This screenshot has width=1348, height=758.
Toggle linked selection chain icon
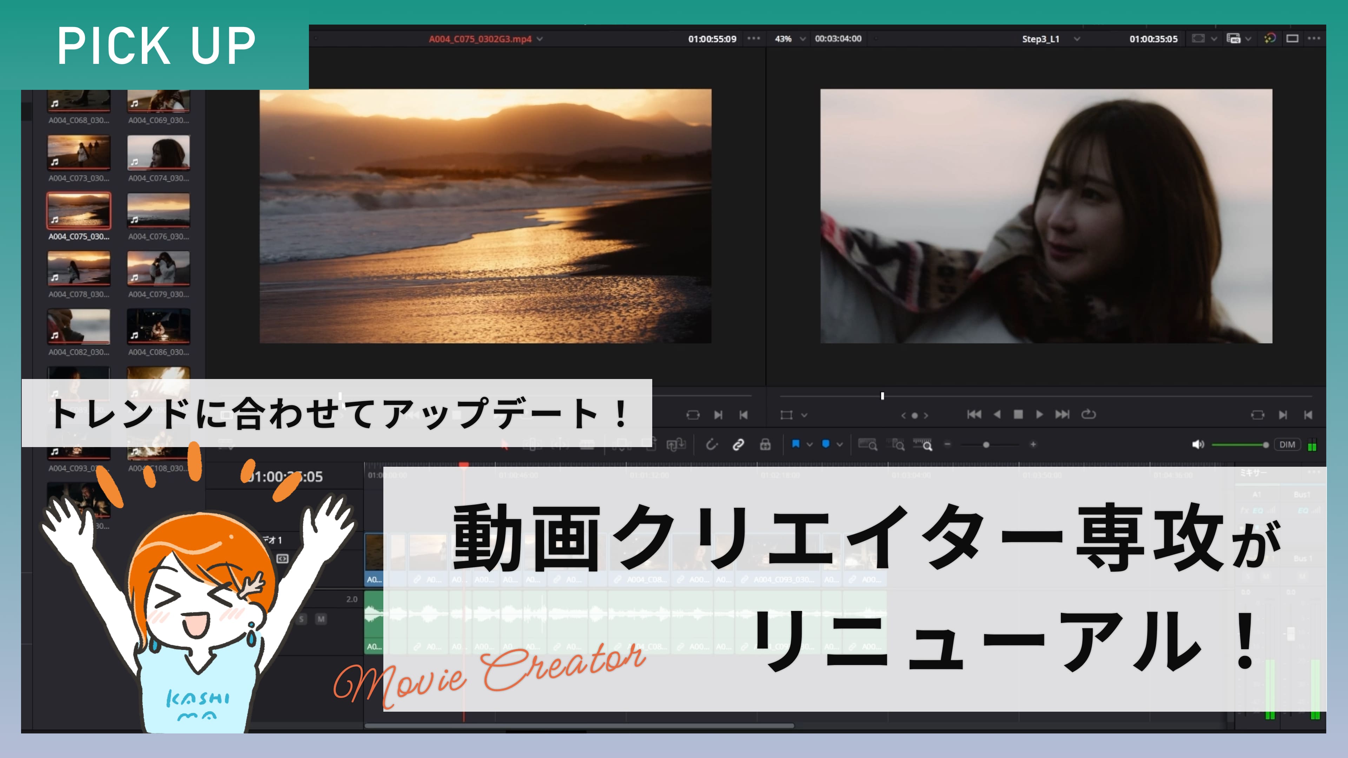(x=738, y=445)
